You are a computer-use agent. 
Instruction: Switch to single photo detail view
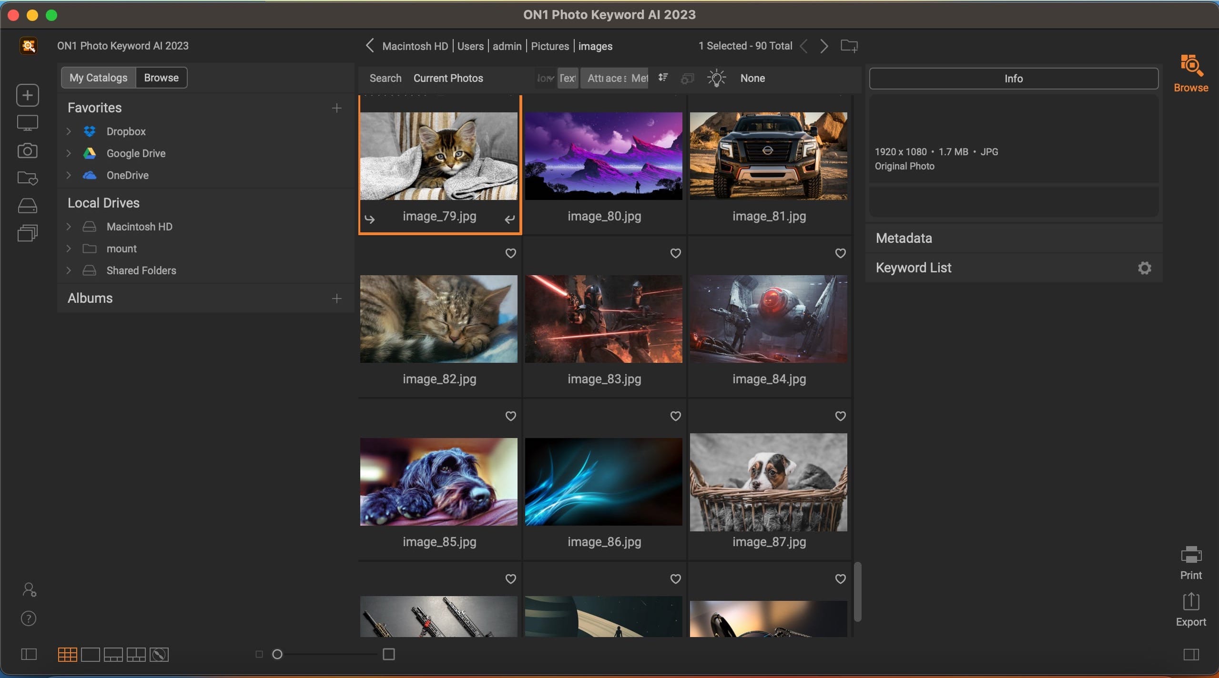[x=91, y=655]
